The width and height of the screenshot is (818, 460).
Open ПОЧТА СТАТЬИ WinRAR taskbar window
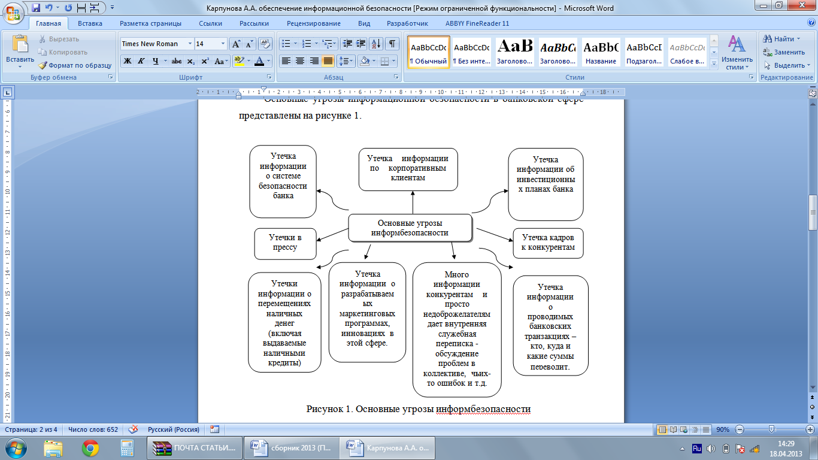(x=195, y=448)
